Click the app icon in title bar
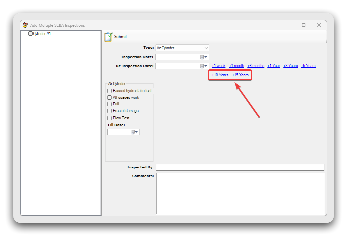 26,25
